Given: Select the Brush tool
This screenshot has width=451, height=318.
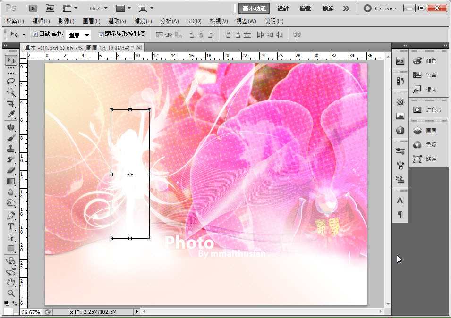Looking at the screenshot, I should pyautogui.click(x=11, y=138).
